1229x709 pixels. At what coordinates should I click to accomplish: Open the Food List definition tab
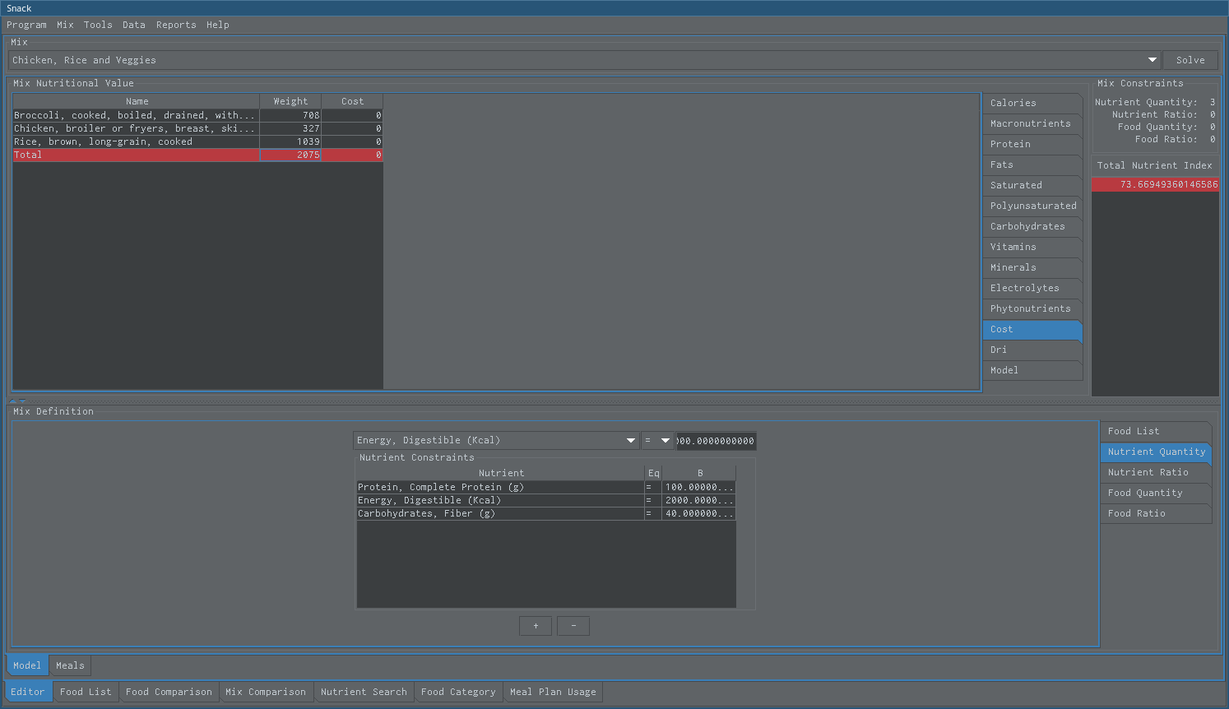tap(1156, 431)
